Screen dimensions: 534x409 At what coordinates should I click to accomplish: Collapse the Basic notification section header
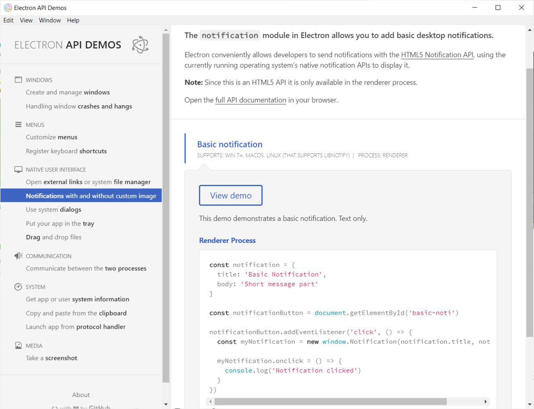click(x=230, y=144)
